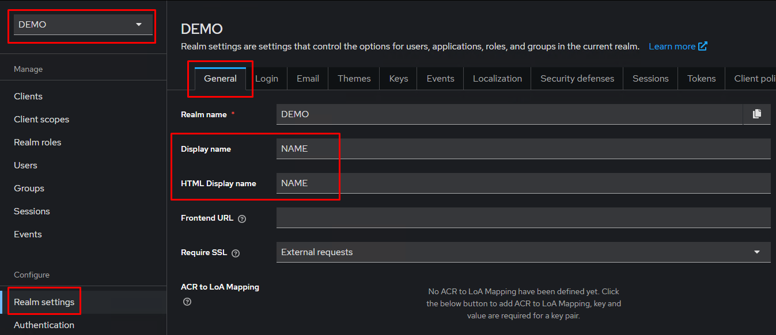Expand the Require SSL dropdown
Screen dimensions: 776x335
click(x=523, y=252)
